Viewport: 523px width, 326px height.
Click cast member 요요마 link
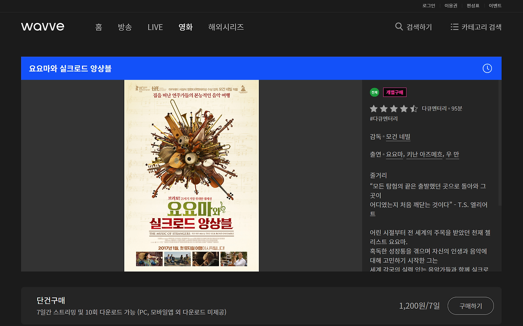point(394,154)
